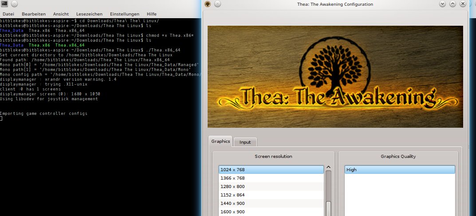Open the Datei menu in terminal
The width and height of the screenshot is (476, 216).
8,14
